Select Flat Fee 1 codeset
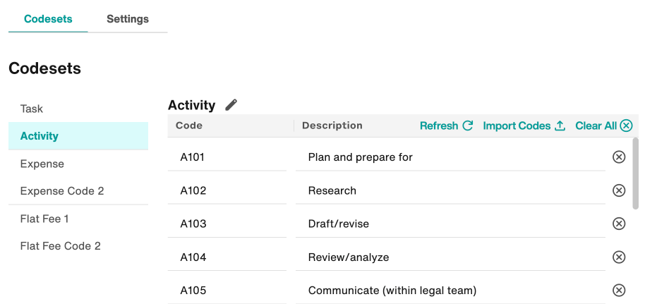Screen dimensions: 645x304 [78, 219]
